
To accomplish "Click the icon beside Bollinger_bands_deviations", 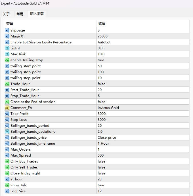I will coord(7,132).
